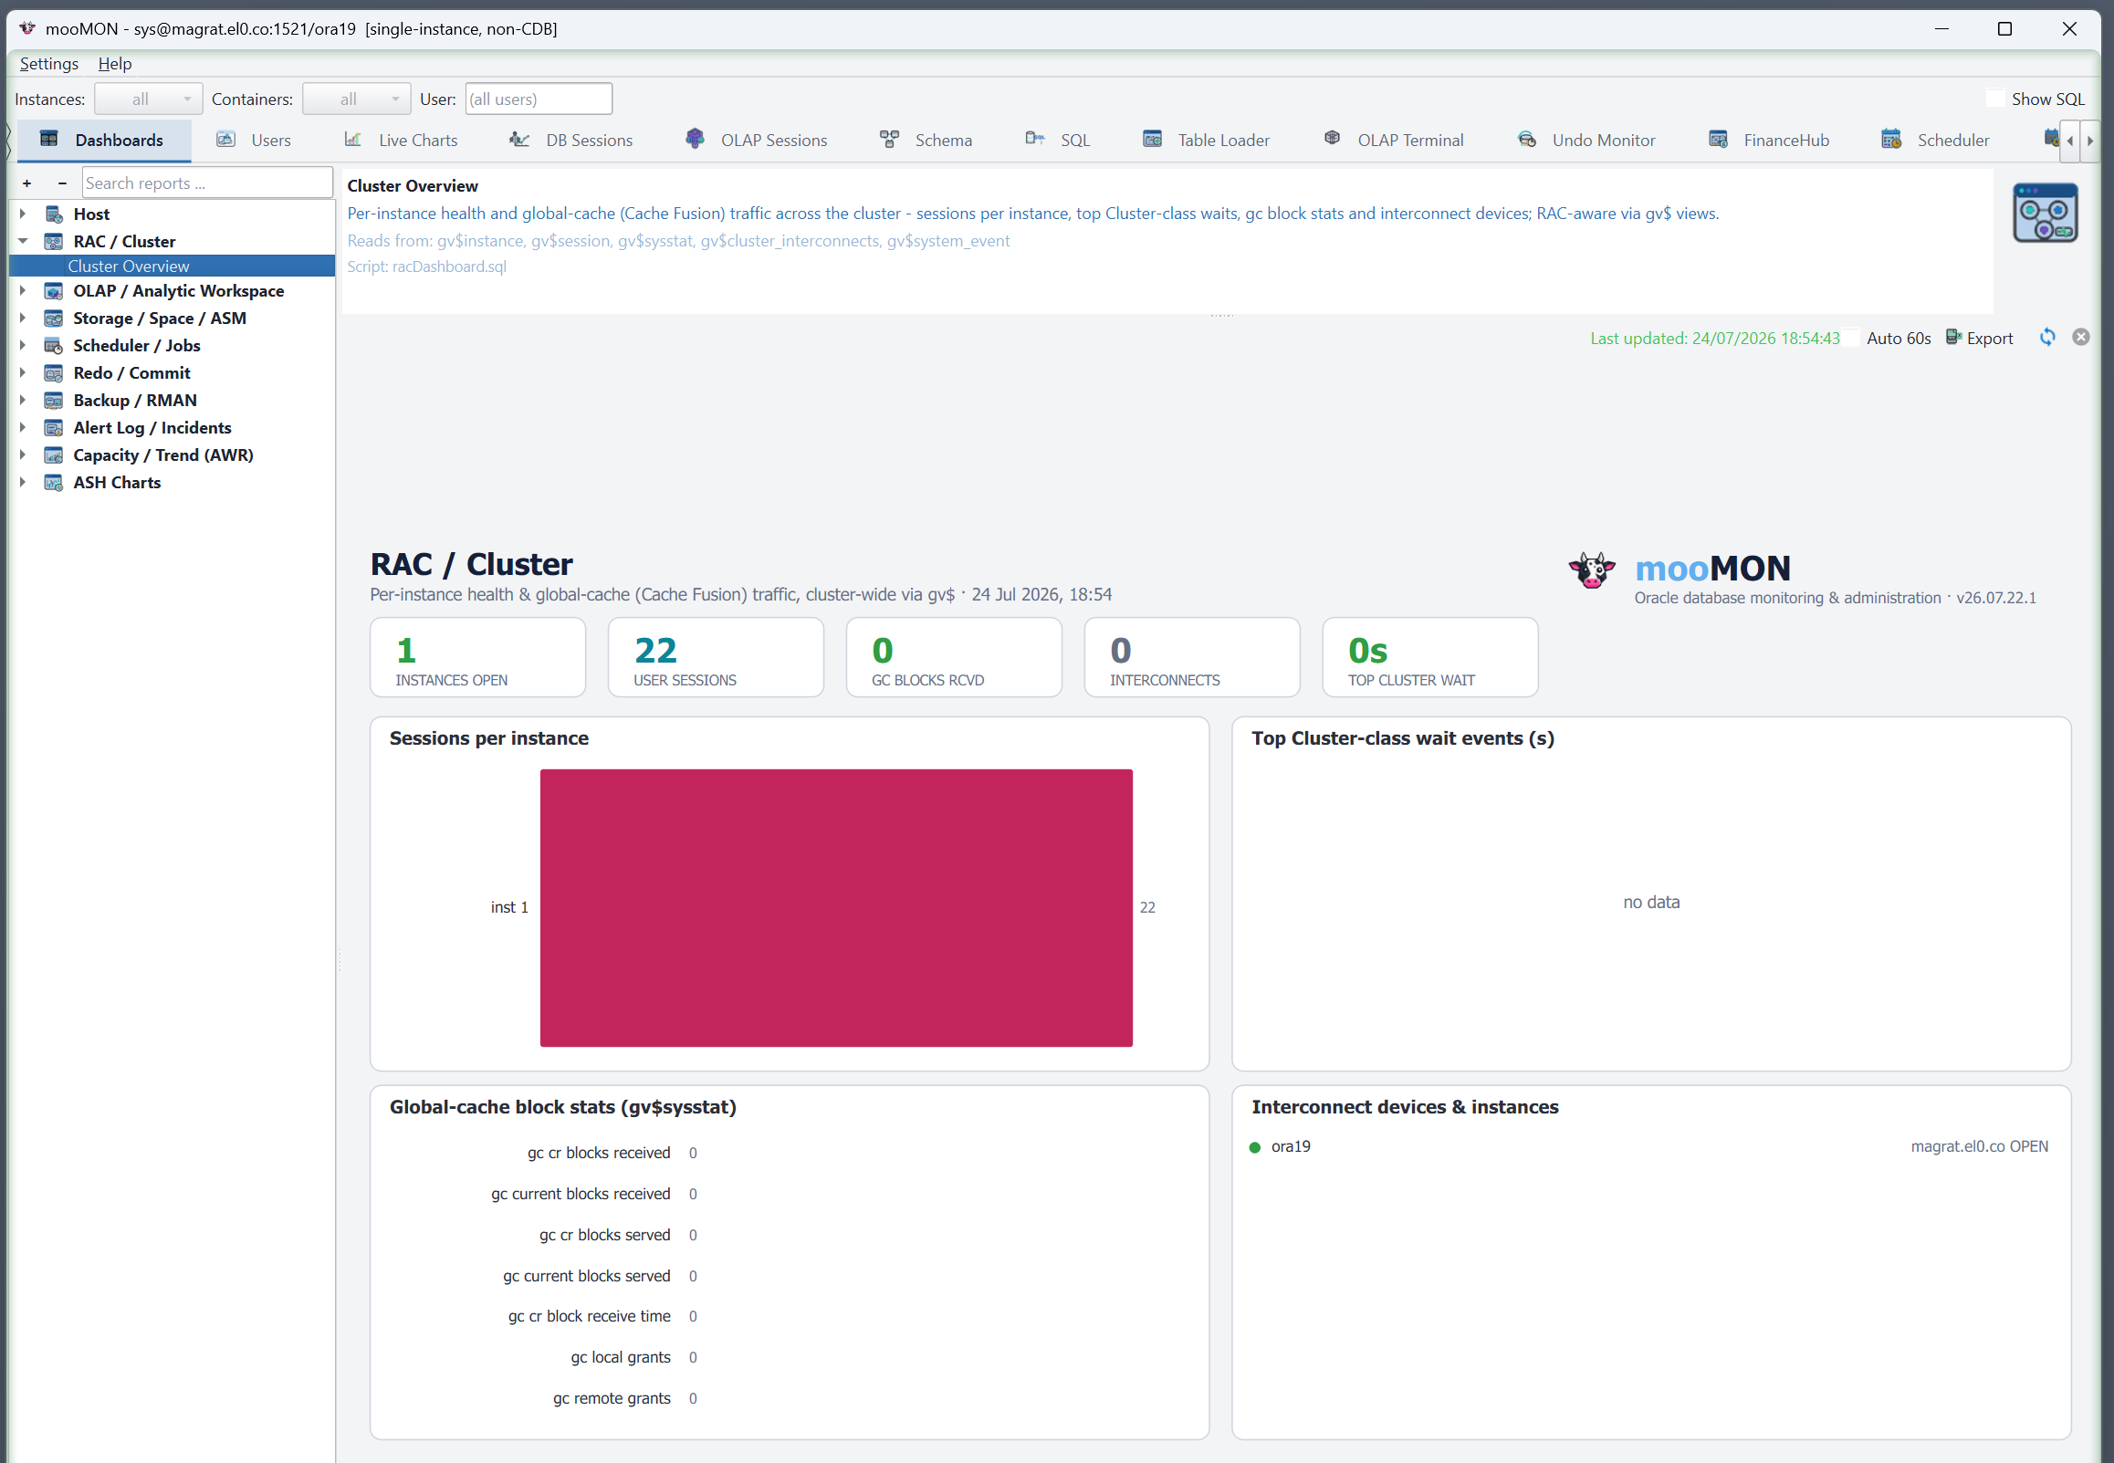Click the OLAP / Analytic Workspace icon
The width and height of the screenshot is (2114, 1463).
54,291
